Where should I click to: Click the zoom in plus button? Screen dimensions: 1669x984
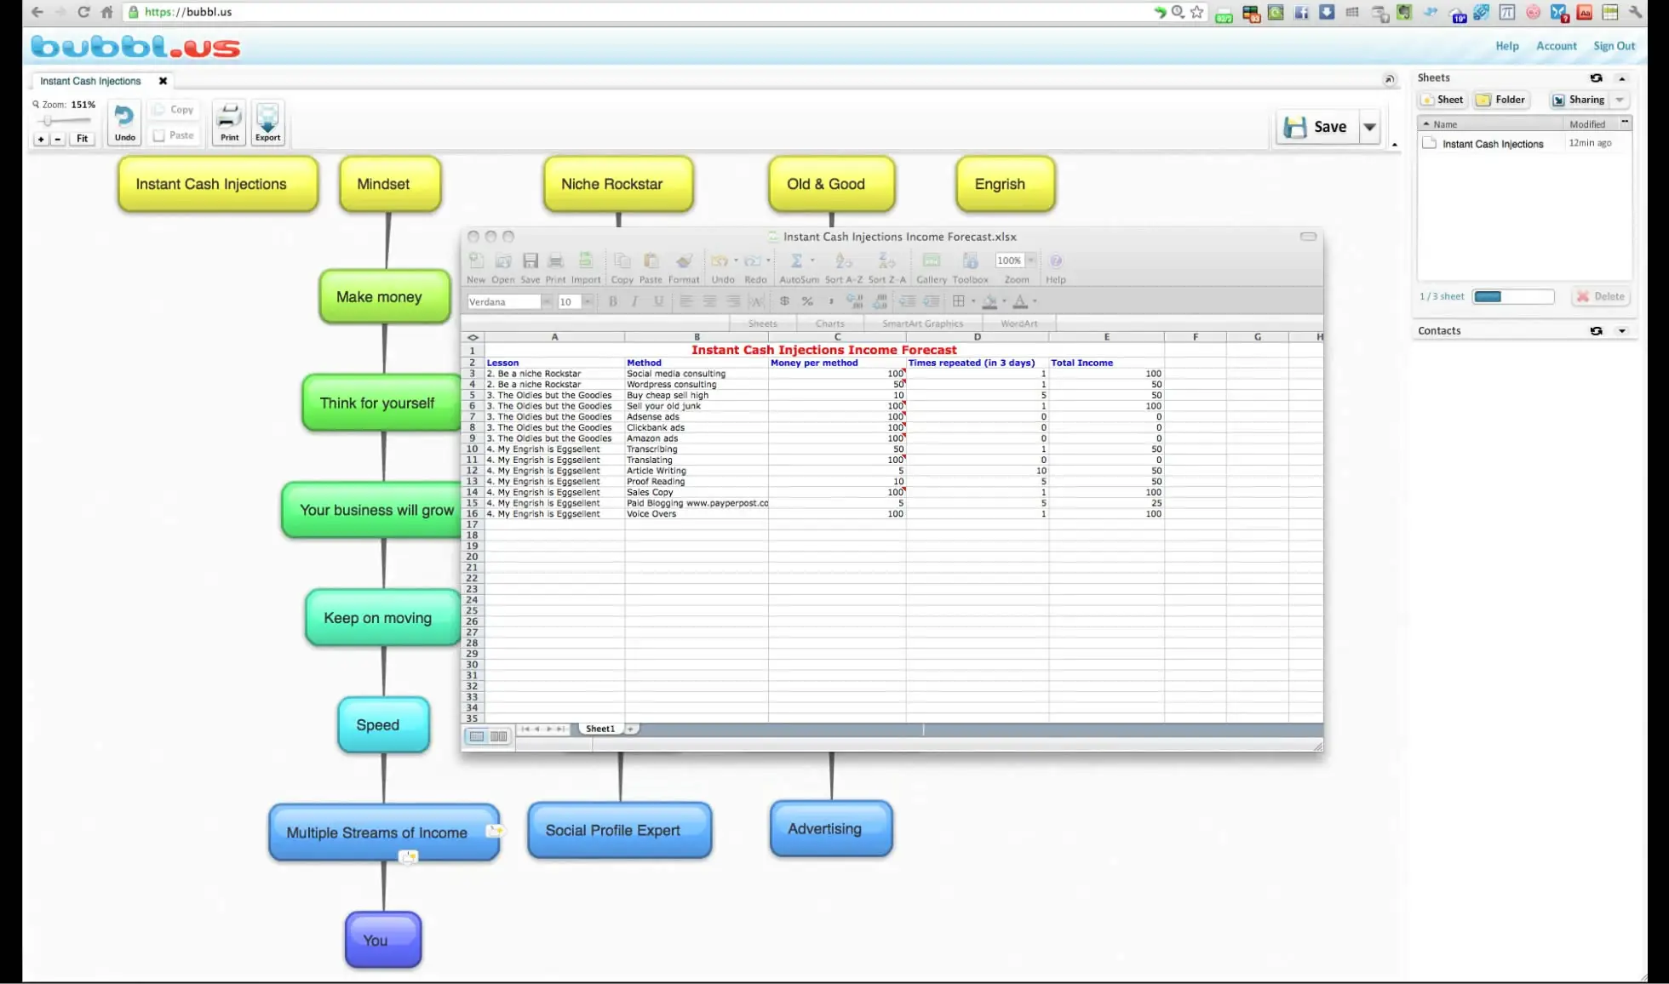(x=41, y=139)
